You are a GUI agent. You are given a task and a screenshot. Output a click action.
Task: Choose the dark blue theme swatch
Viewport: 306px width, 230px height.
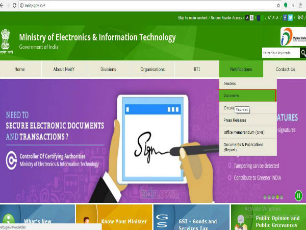[259, 18]
